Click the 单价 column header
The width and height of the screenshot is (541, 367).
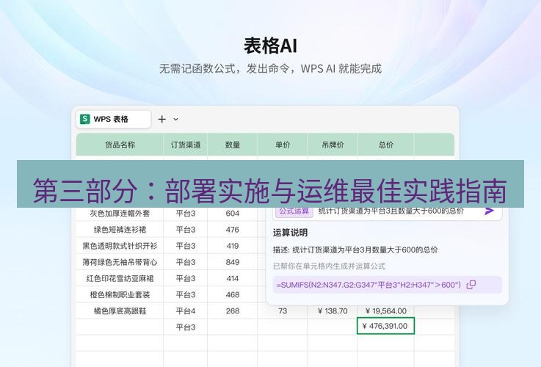[x=283, y=145]
